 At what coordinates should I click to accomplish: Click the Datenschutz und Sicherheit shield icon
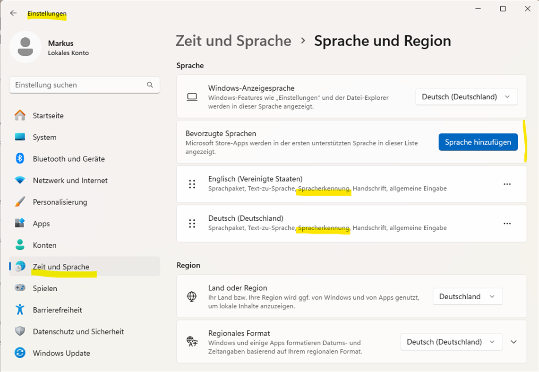point(20,331)
